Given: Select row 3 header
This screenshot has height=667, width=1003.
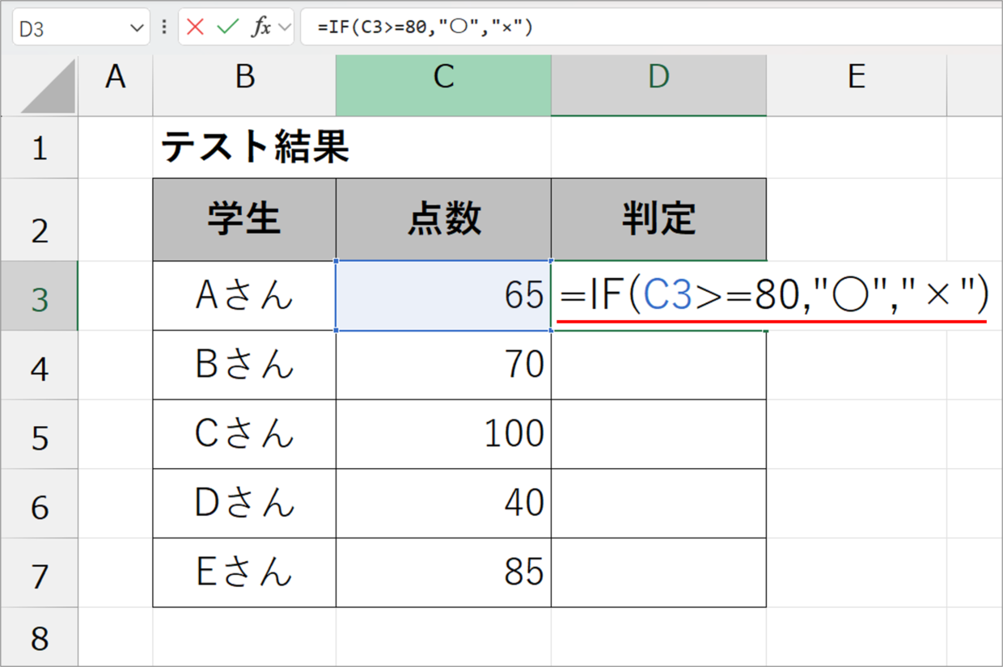Looking at the screenshot, I should [39, 296].
